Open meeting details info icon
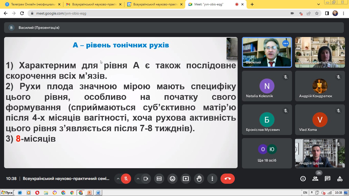This screenshot has width=349, height=196. 303,179
